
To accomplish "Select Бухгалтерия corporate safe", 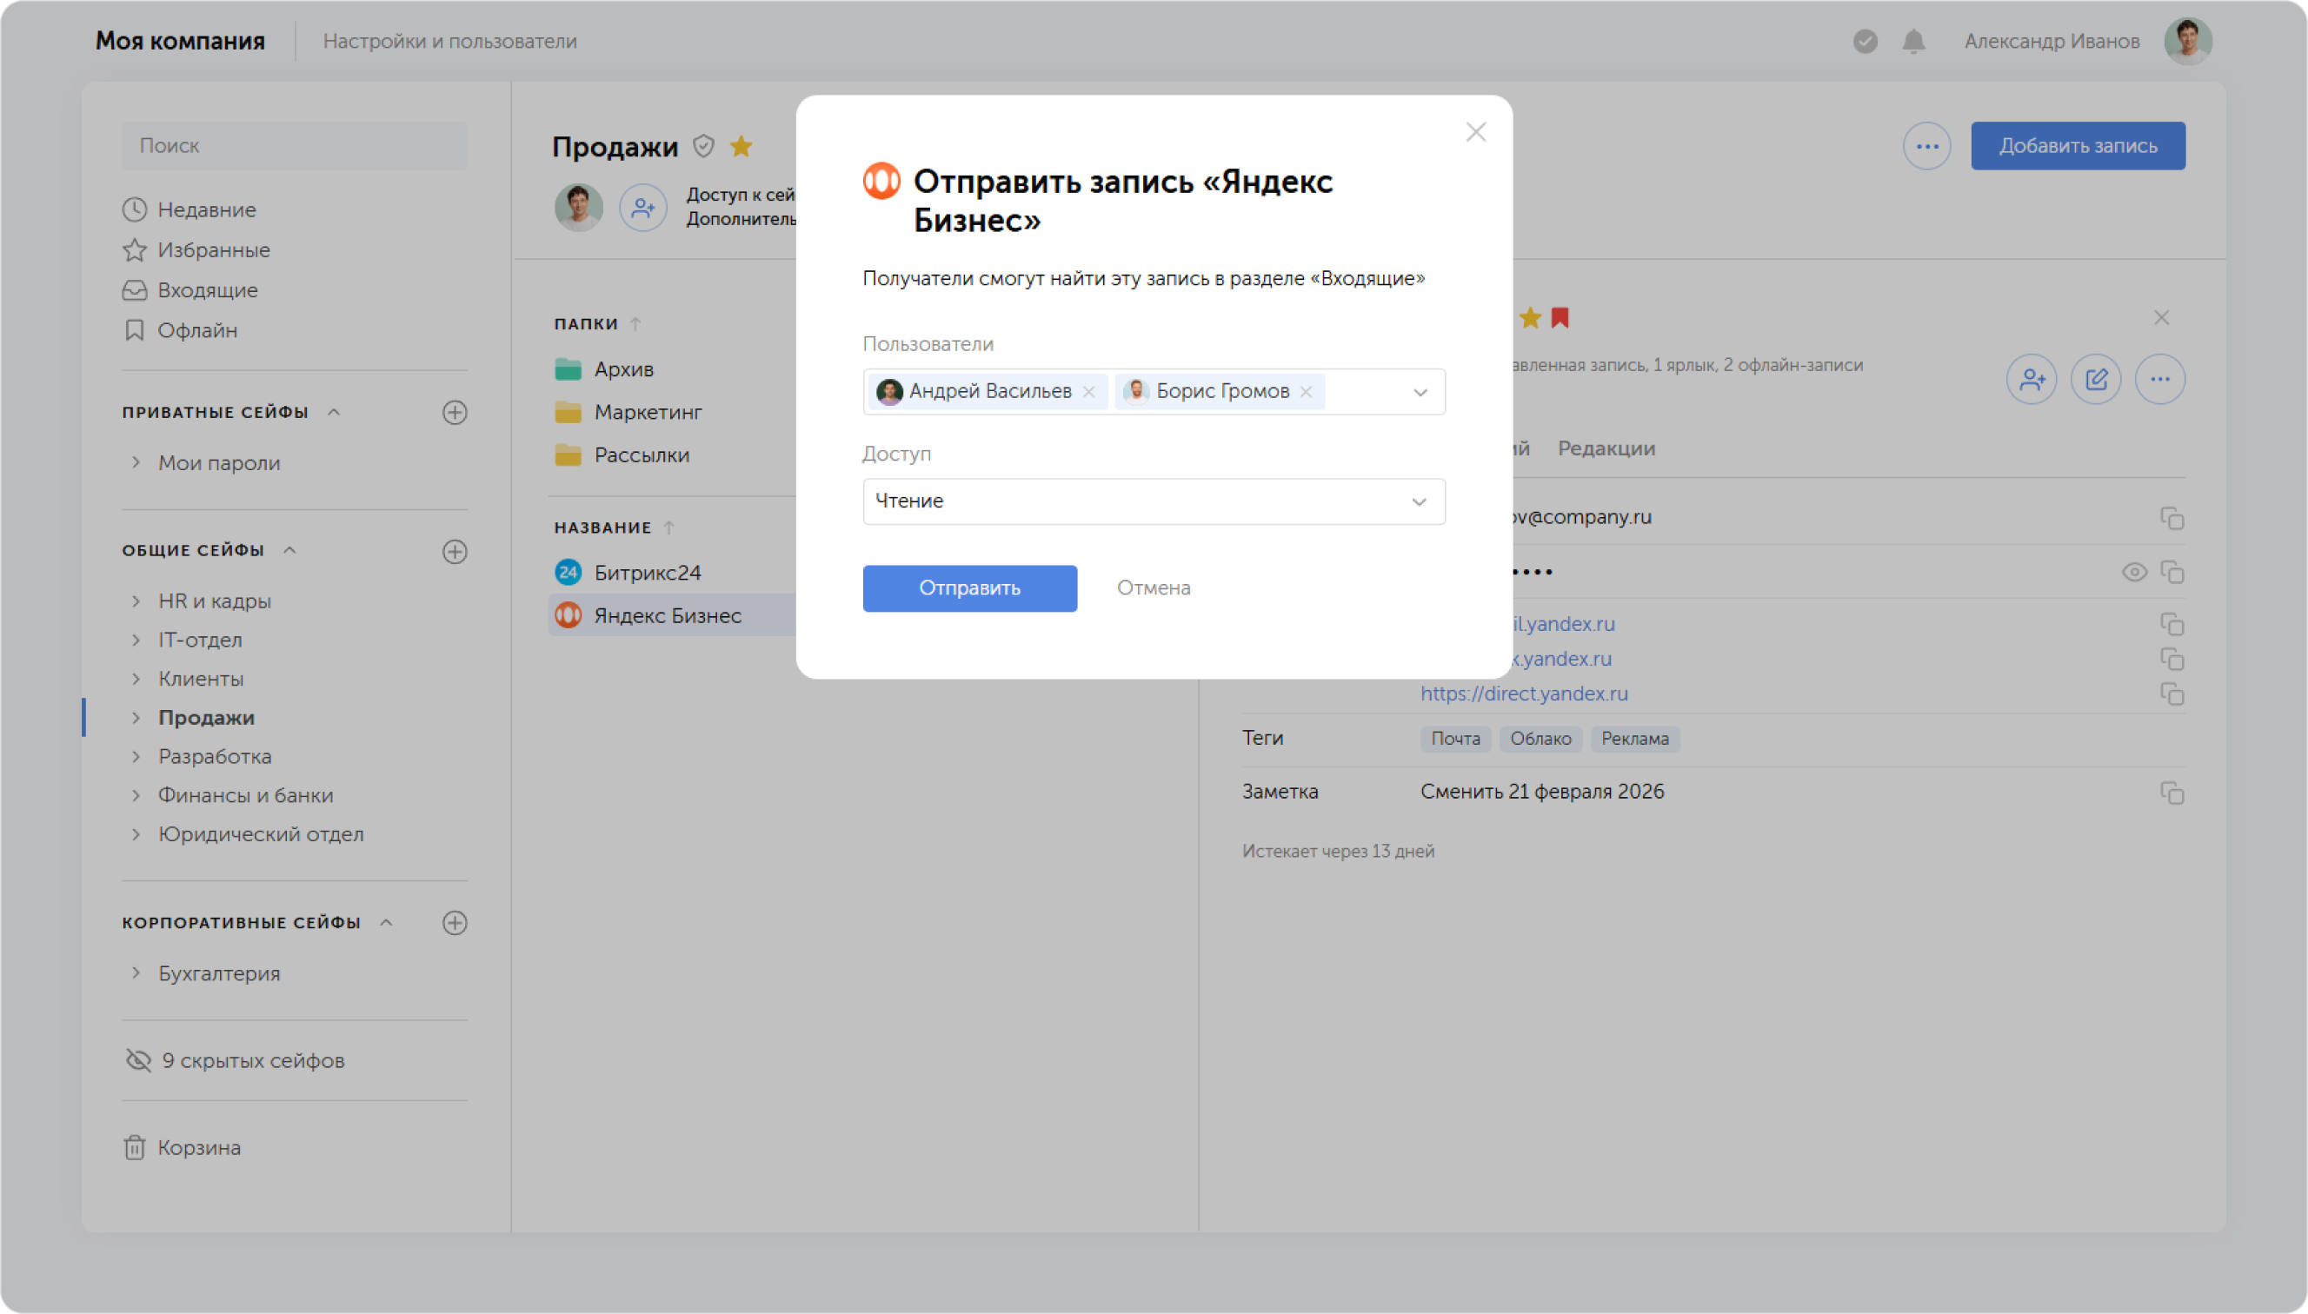I will click(x=219, y=973).
